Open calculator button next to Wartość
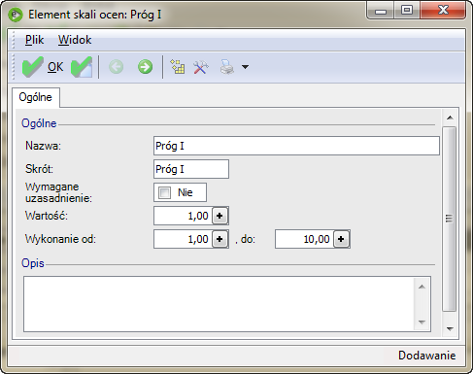The image size is (473, 374). click(220, 216)
